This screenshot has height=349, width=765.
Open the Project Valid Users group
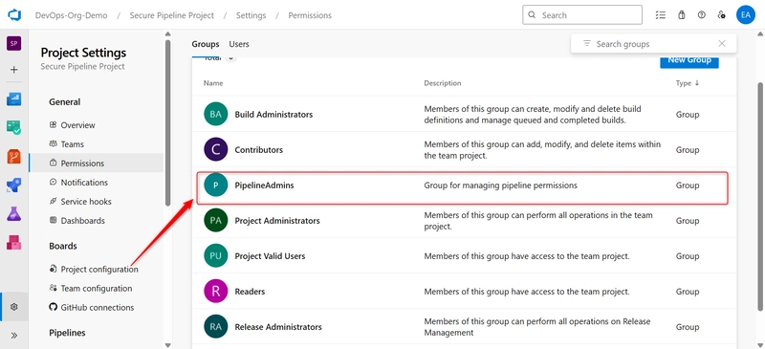pyautogui.click(x=270, y=255)
